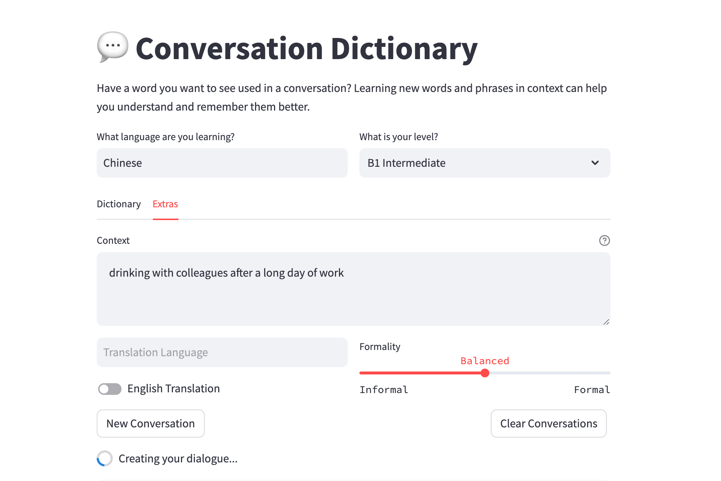Click the English Translation label text
Screen dimensions: 721x481
173,389
